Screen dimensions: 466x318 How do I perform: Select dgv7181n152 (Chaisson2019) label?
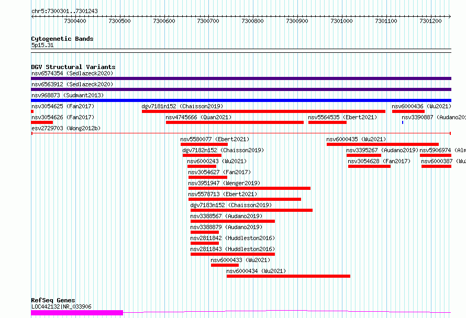182,106
